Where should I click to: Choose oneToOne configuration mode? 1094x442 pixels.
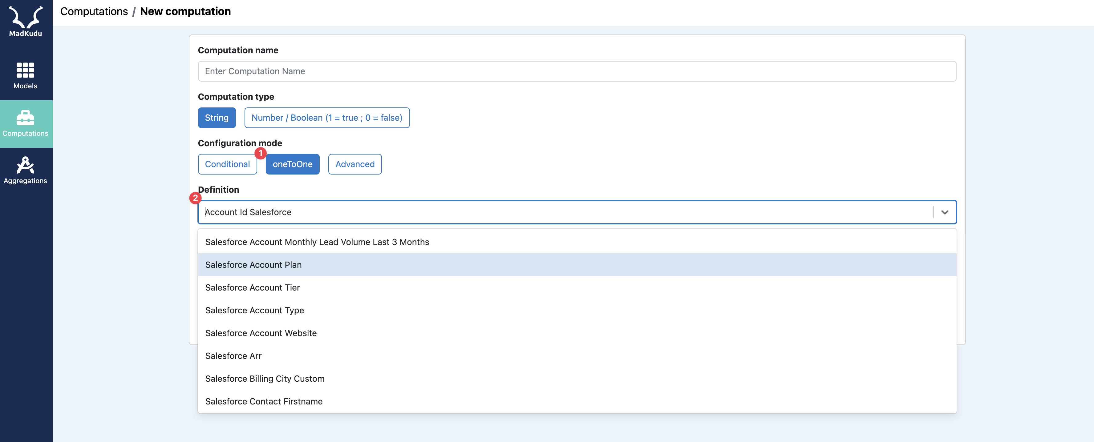292,164
